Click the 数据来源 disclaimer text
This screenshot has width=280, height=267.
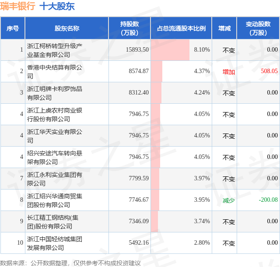pyautogui.click(x=70, y=263)
